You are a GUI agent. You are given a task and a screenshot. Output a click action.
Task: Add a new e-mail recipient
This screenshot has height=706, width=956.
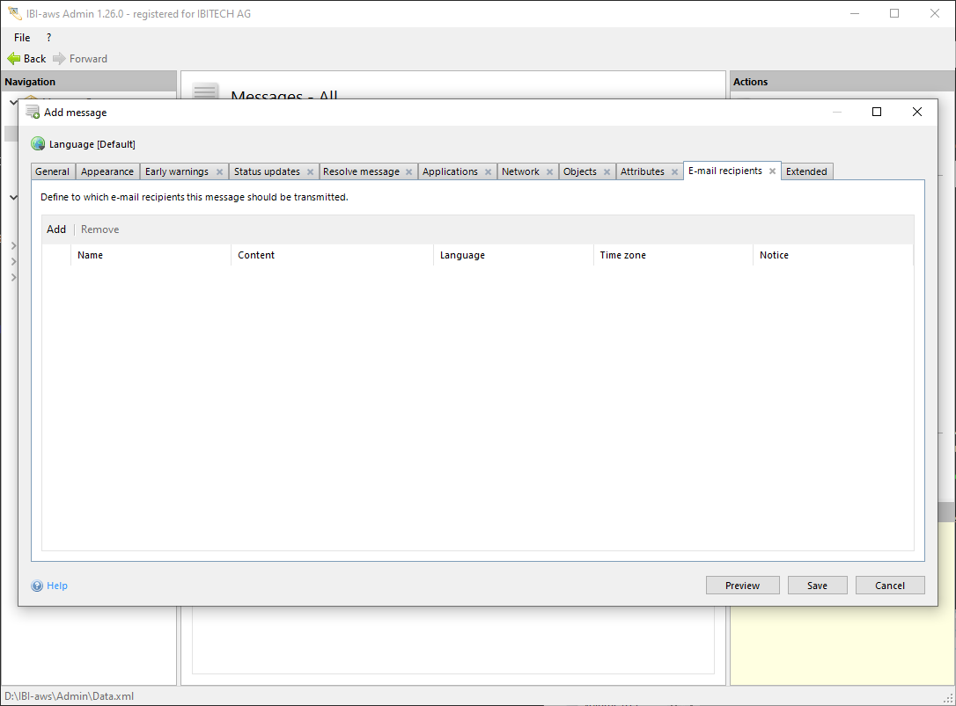(x=56, y=229)
